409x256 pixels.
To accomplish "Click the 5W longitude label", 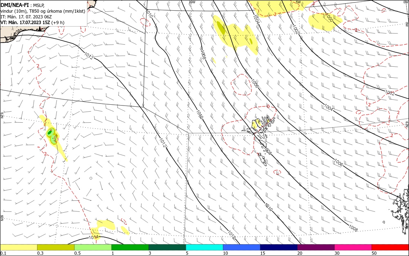I will 299,2.
